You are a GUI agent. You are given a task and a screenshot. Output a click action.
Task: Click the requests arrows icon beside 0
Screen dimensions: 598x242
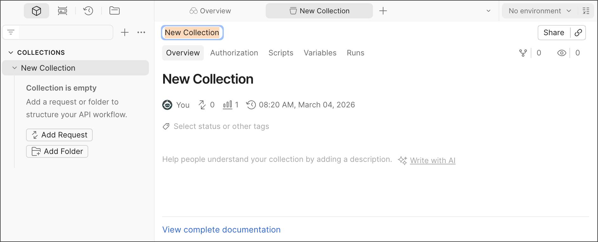point(202,105)
